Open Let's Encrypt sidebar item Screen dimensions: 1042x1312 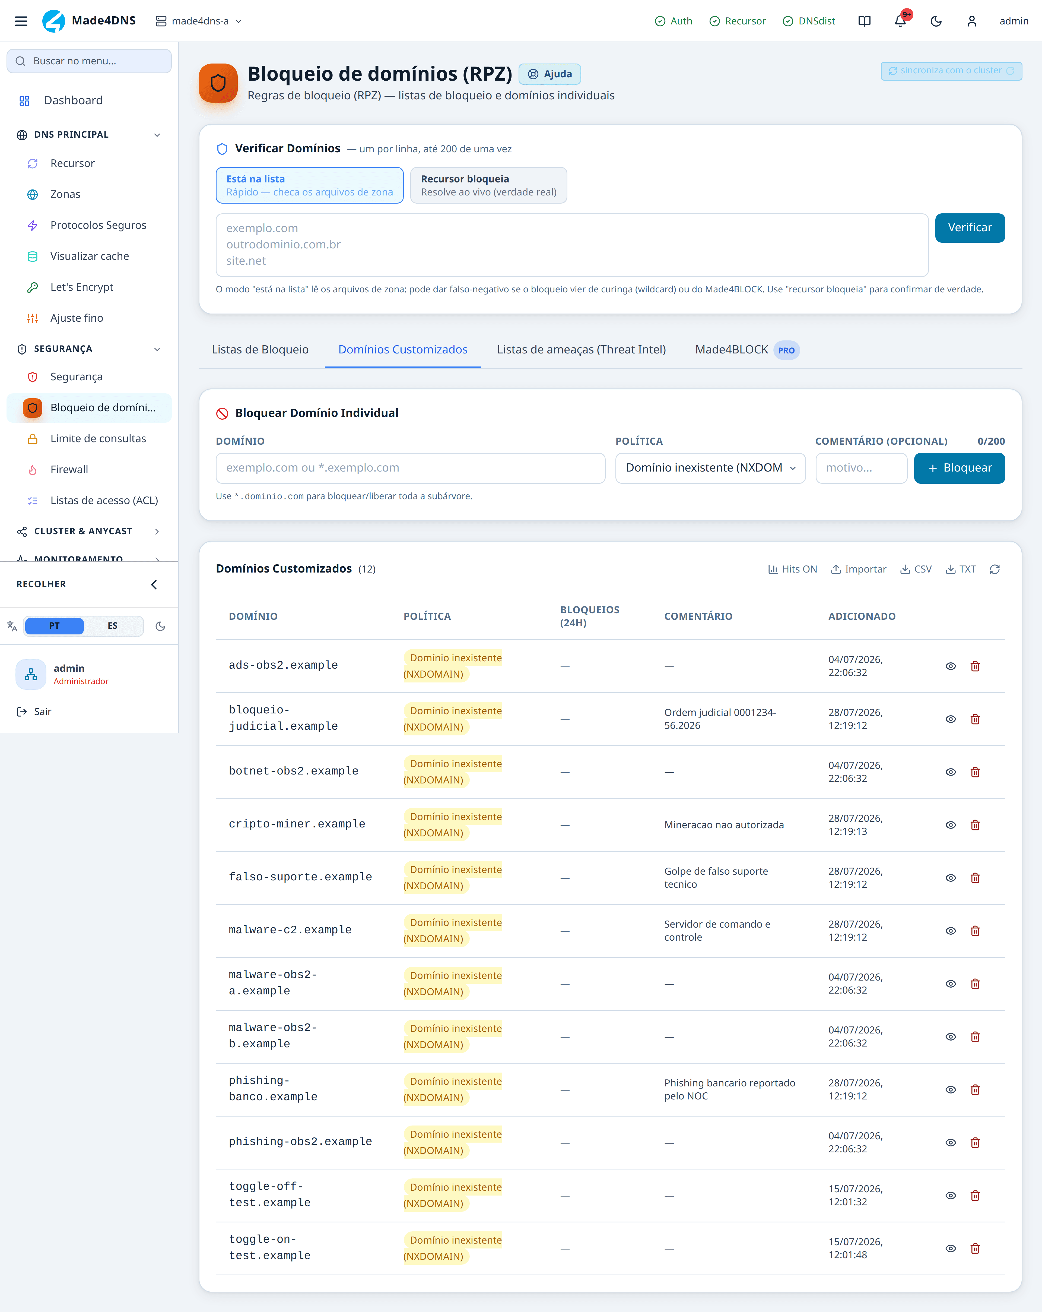coord(89,287)
